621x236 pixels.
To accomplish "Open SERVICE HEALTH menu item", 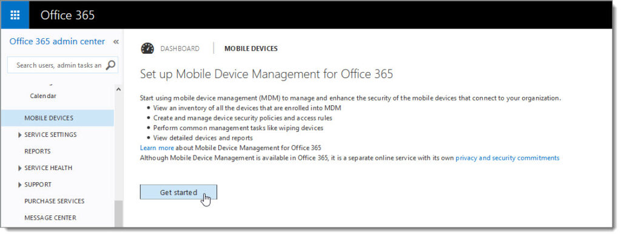I will (49, 168).
